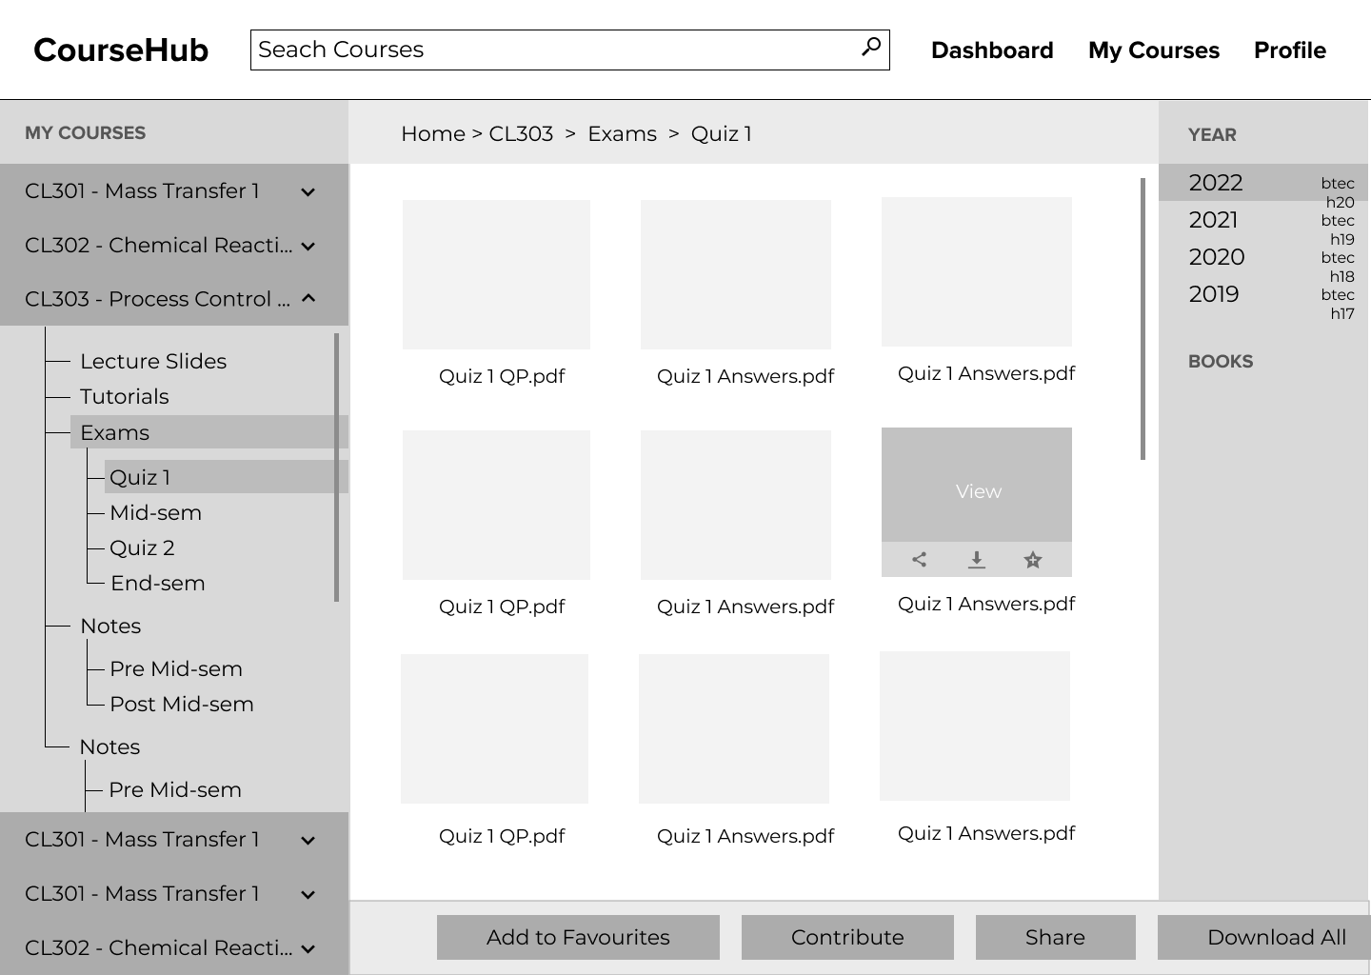Screen dimensions: 1371x975
Task: Click the Add to Favourites button
Action: point(578,938)
